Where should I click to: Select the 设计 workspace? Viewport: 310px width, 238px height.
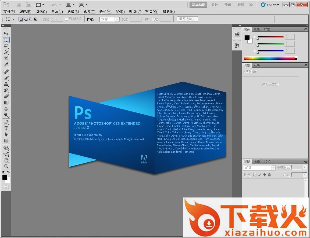coord(215,5)
